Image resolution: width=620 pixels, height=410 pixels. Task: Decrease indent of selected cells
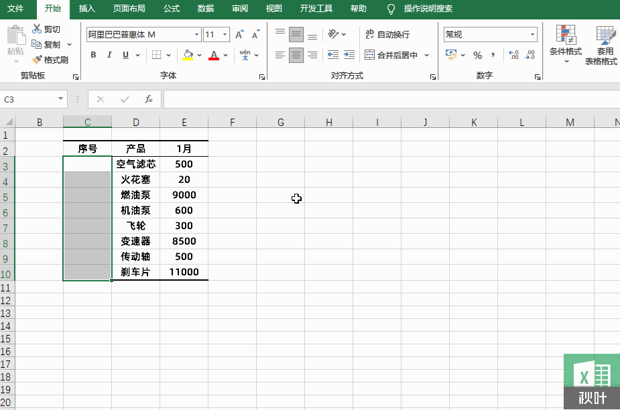pyautogui.click(x=333, y=55)
